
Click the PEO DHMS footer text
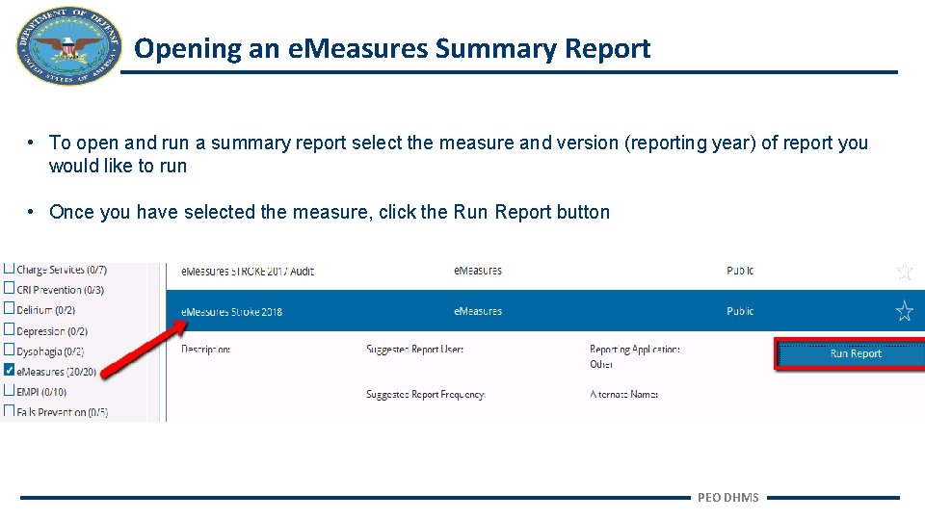pos(728,498)
